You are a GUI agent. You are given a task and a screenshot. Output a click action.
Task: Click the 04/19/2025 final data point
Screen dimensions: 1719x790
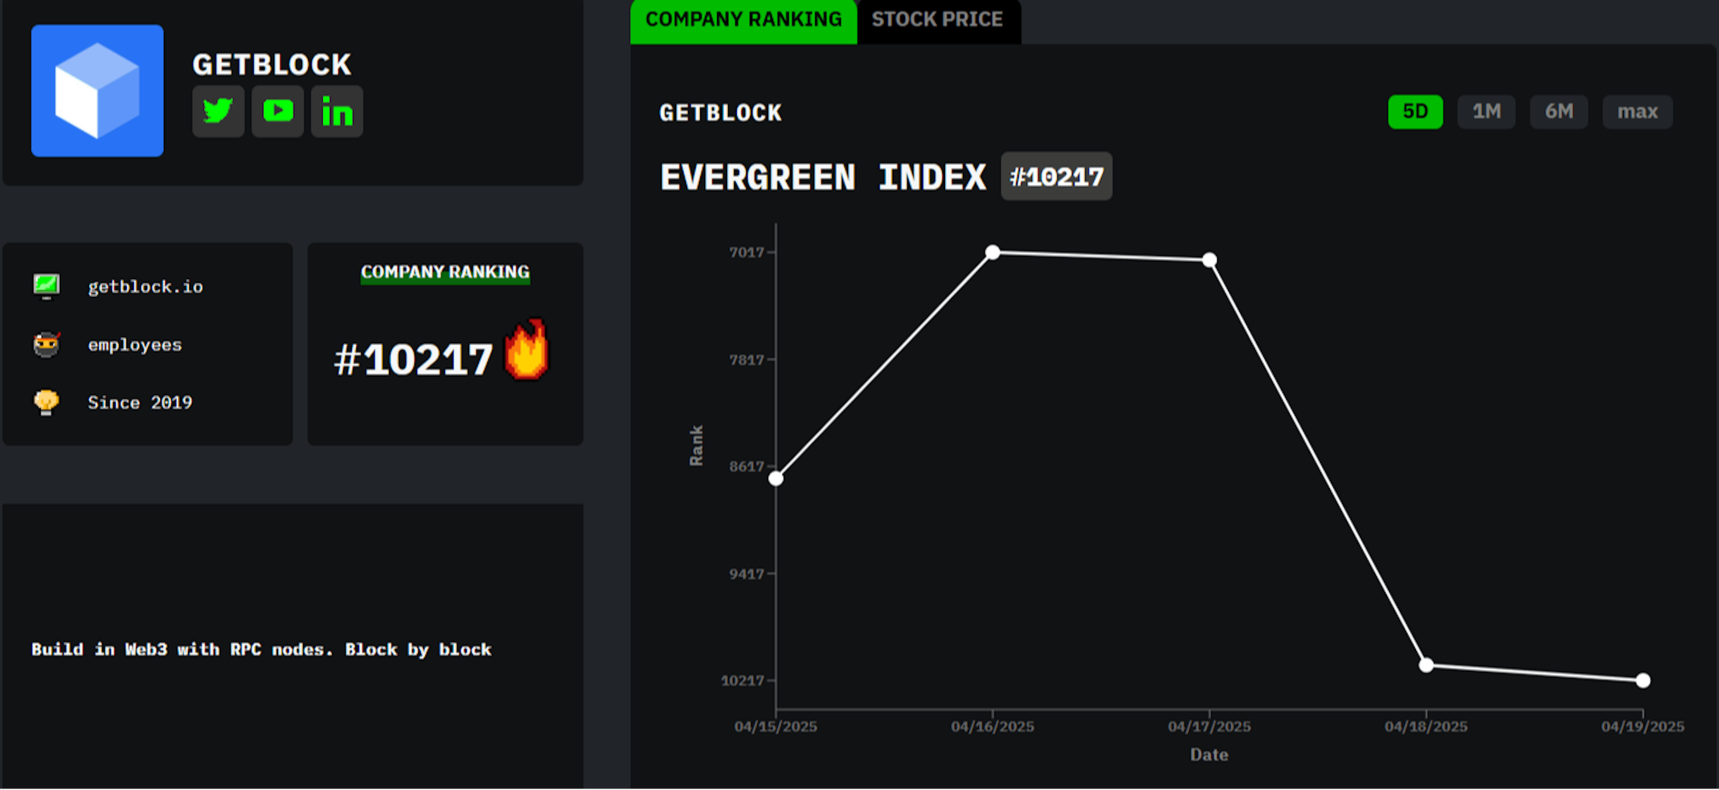tap(1643, 680)
